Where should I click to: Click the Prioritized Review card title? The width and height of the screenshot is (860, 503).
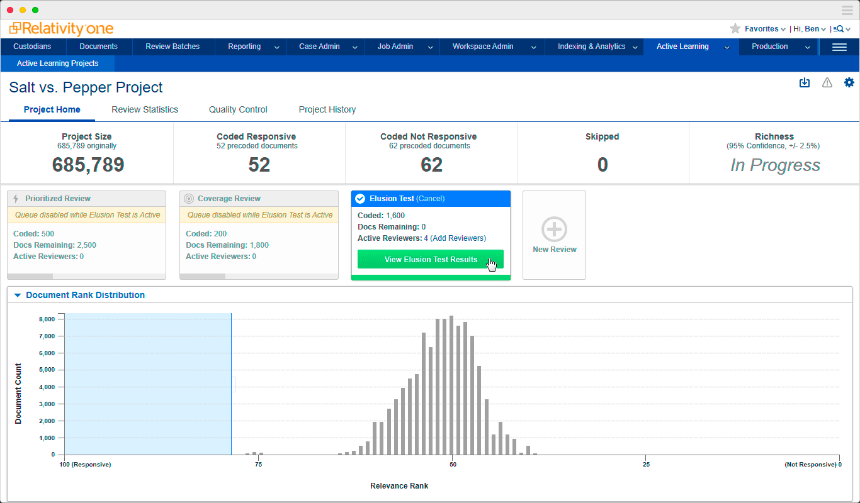(x=58, y=199)
